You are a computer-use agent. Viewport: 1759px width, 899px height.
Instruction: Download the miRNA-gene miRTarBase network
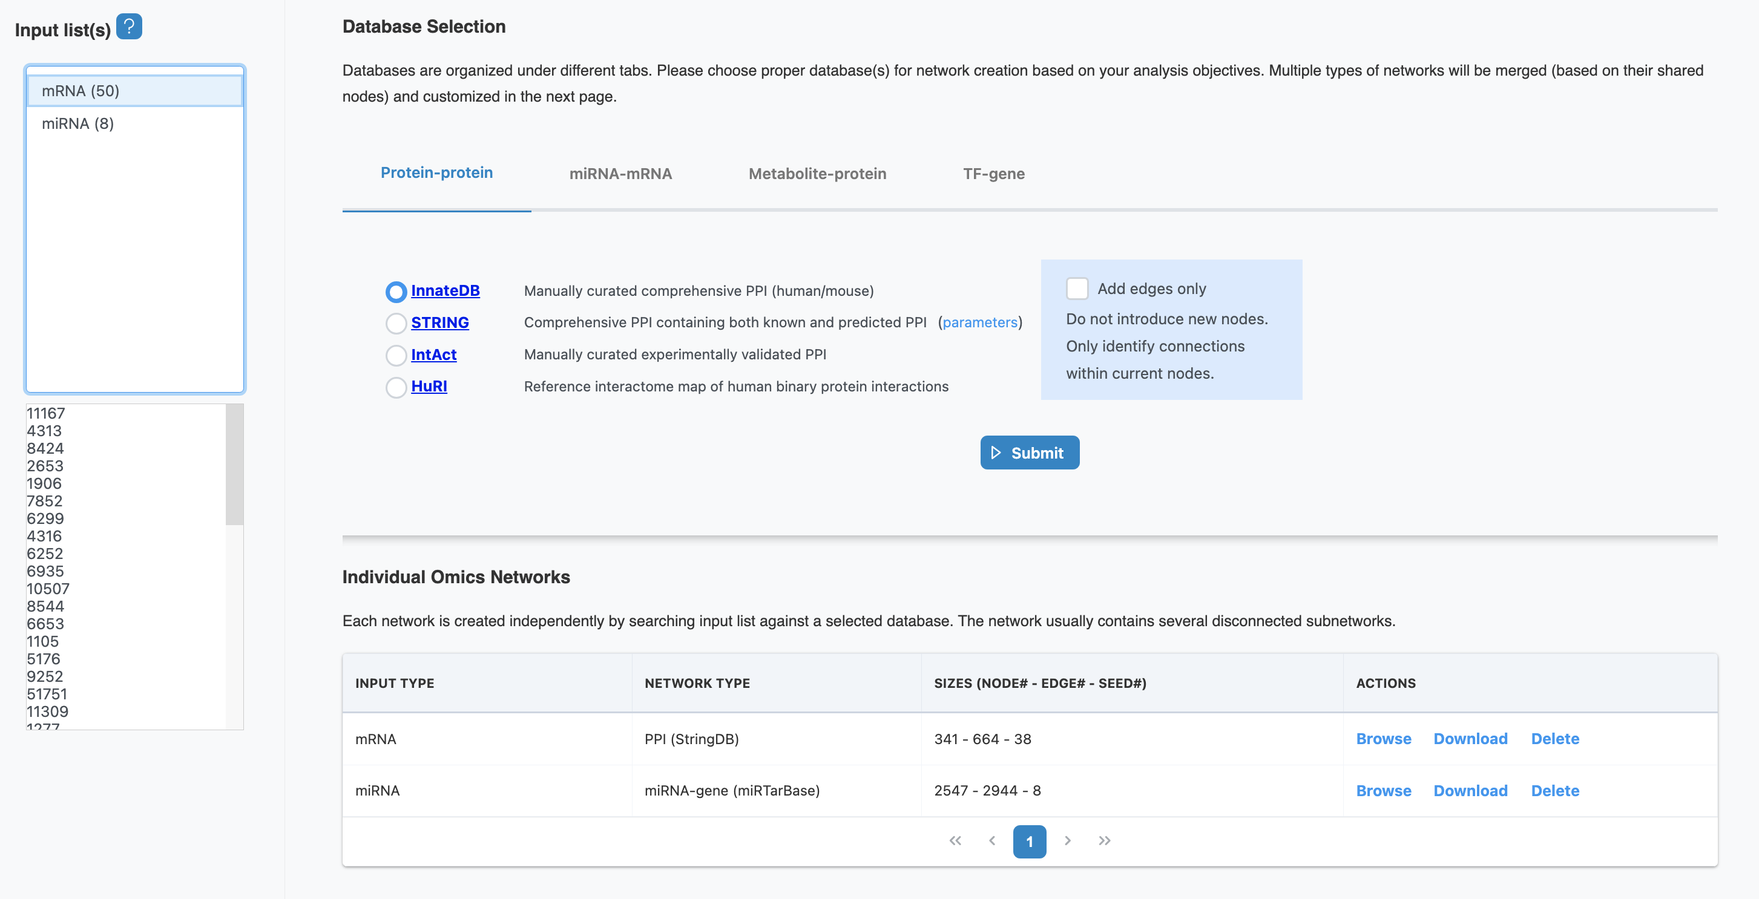pyautogui.click(x=1470, y=791)
